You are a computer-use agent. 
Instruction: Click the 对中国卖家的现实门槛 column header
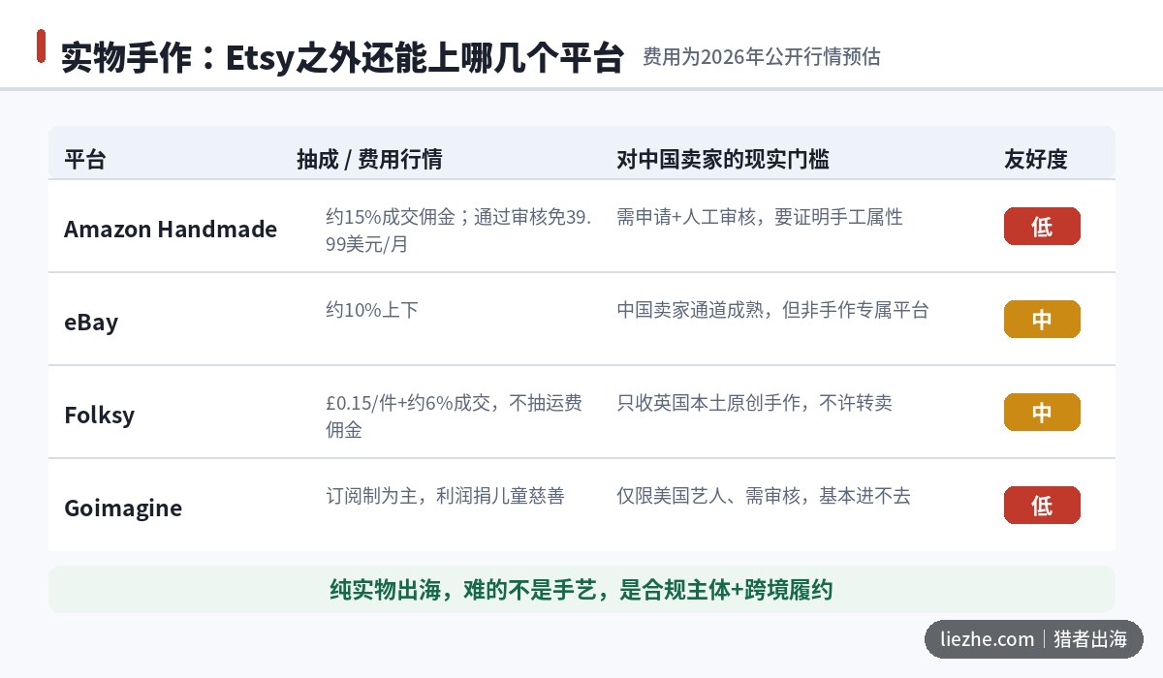(723, 160)
